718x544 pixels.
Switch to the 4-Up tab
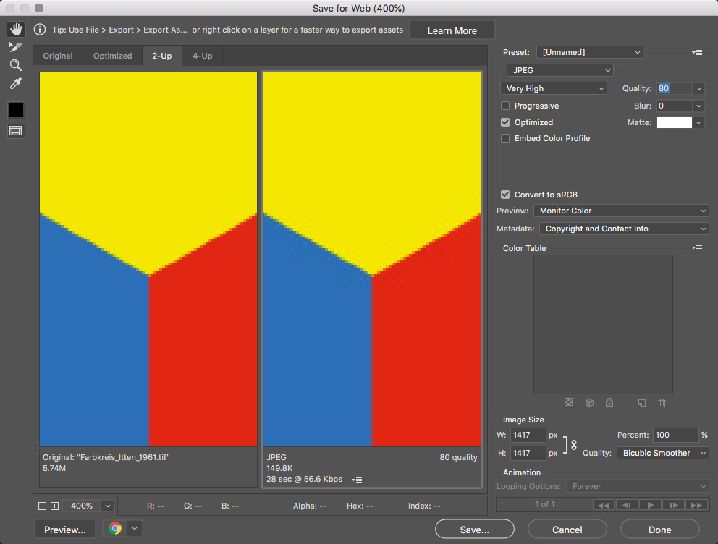(x=202, y=56)
